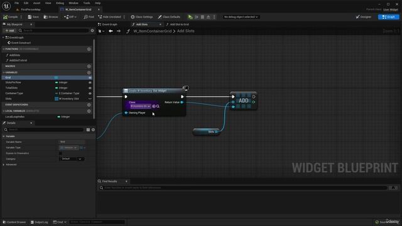Image resolution: width=402 pixels, height=226 pixels.
Task: Open the debug object selector dropdown
Action: coord(241,17)
